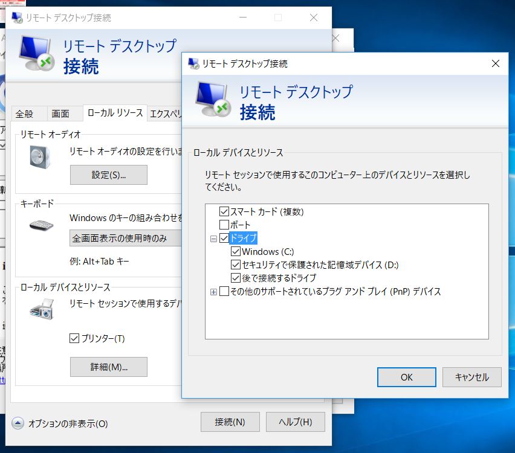This screenshot has width=515, height=453.
Task: Click the large monitor icon in back window header
Action: point(36,53)
